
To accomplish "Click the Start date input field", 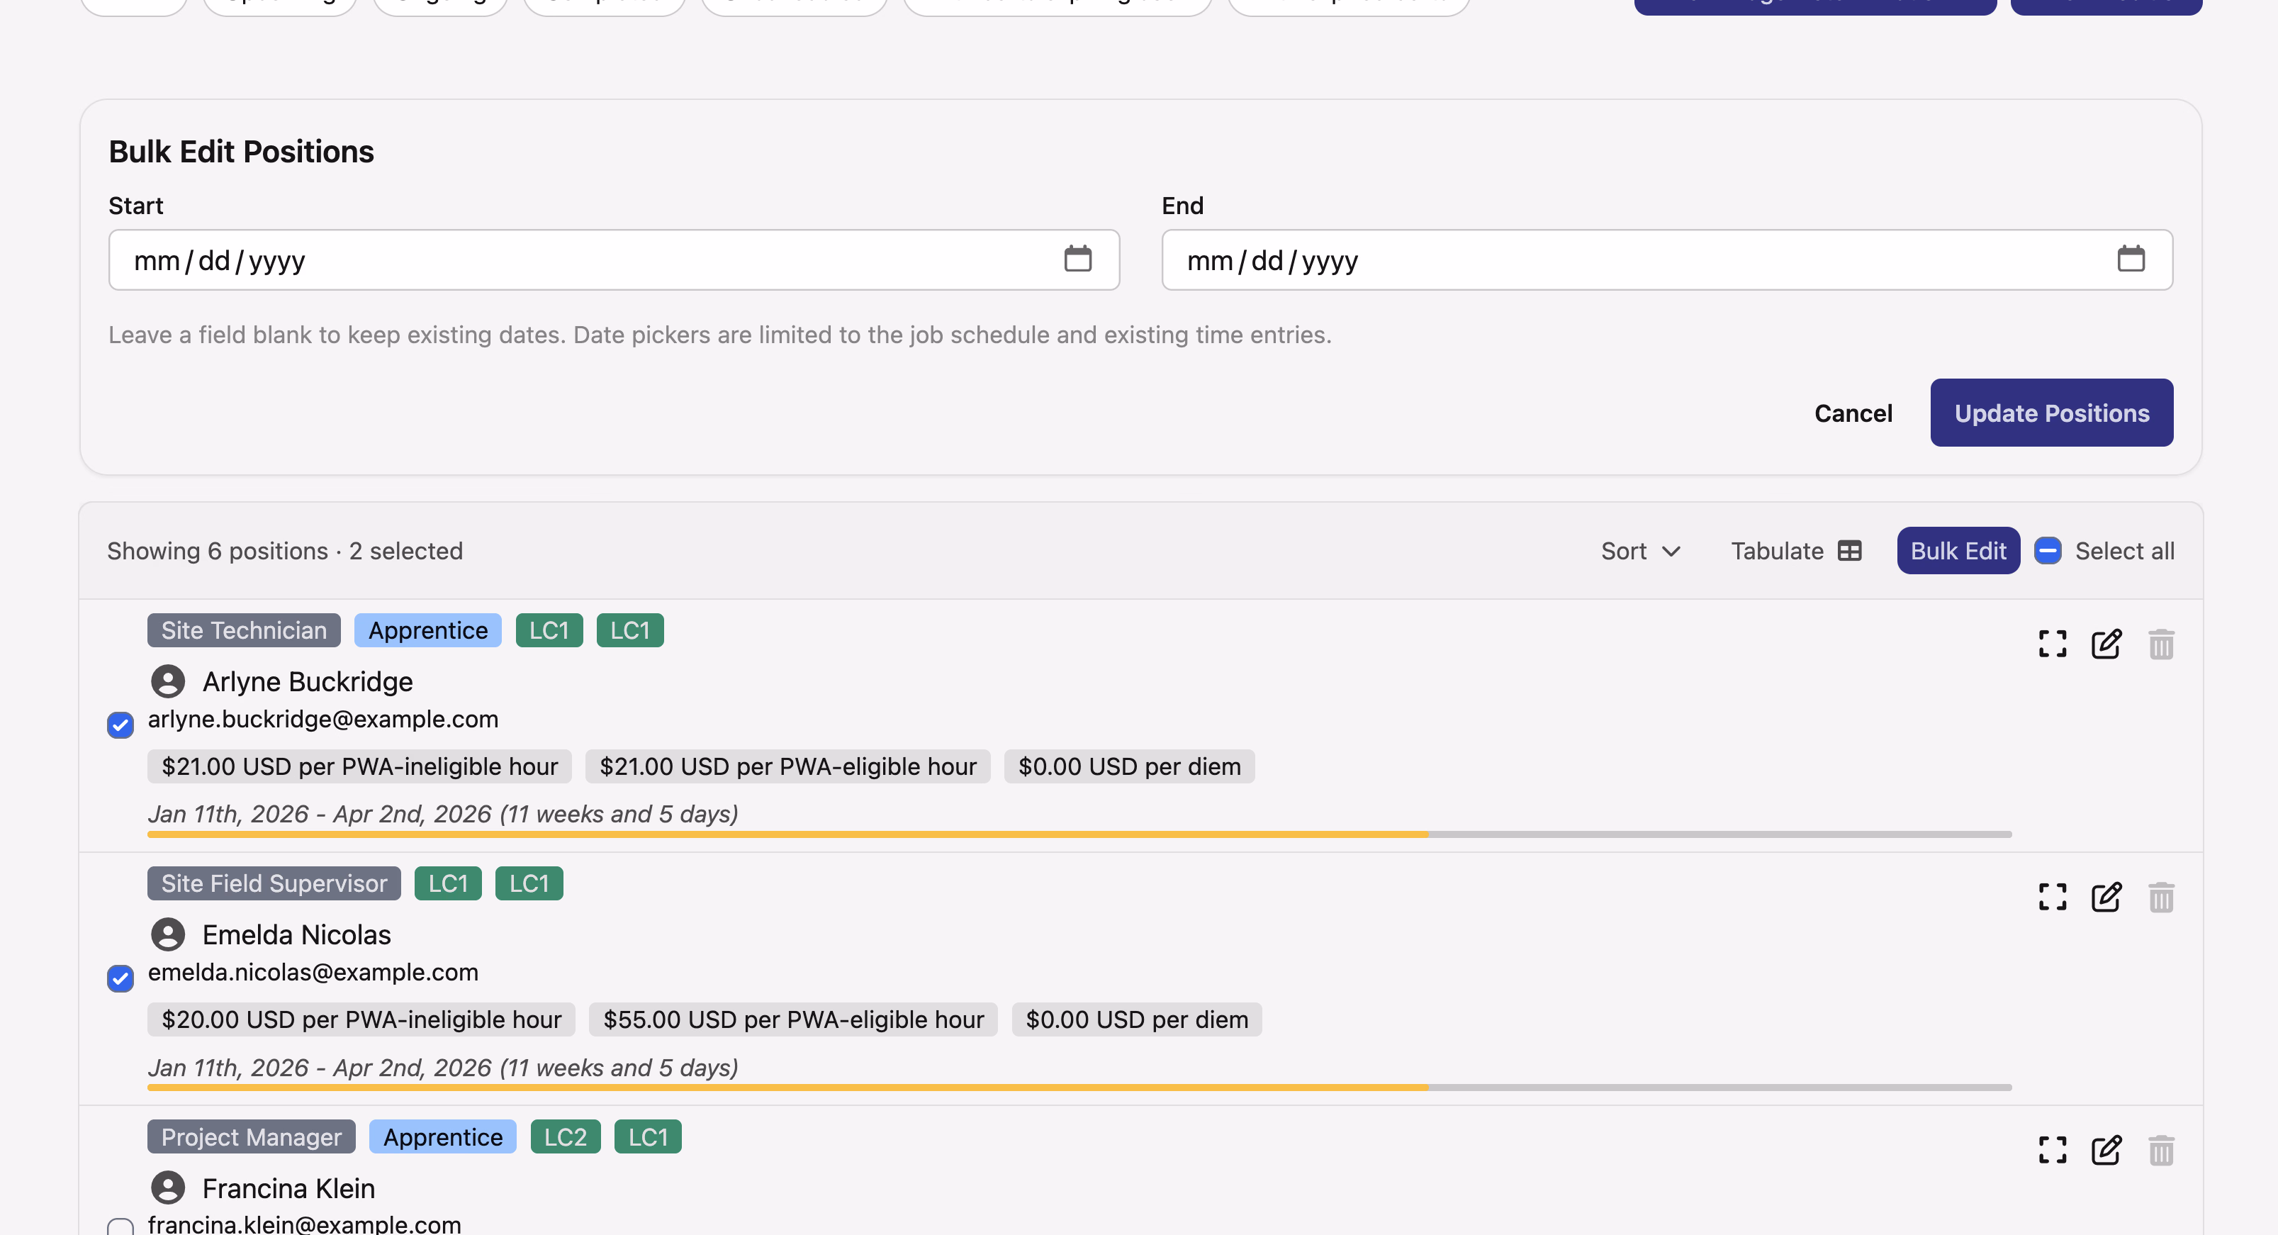I will click(614, 260).
